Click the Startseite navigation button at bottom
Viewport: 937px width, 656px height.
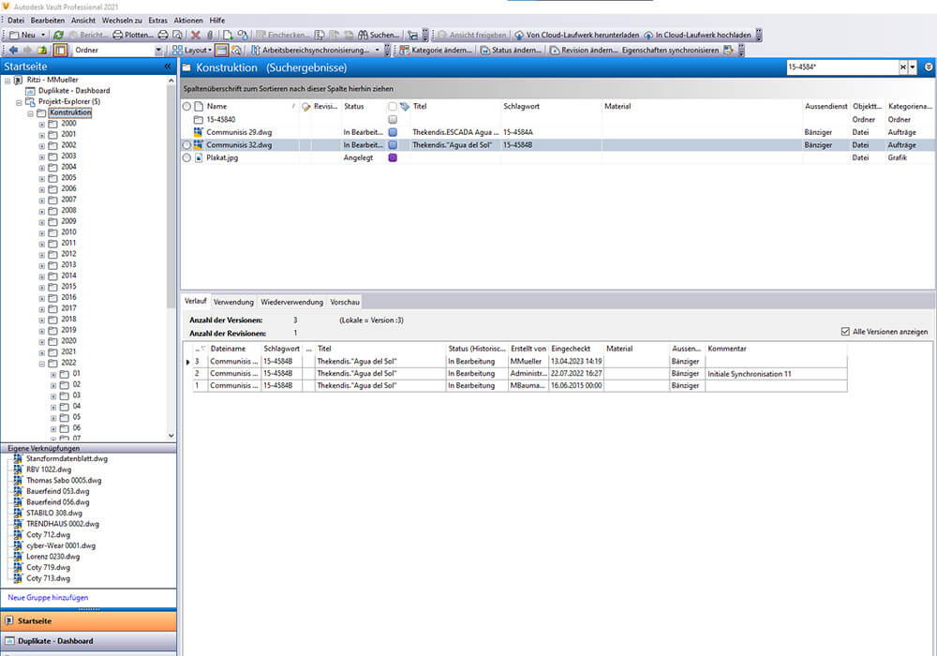pyautogui.click(x=88, y=621)
